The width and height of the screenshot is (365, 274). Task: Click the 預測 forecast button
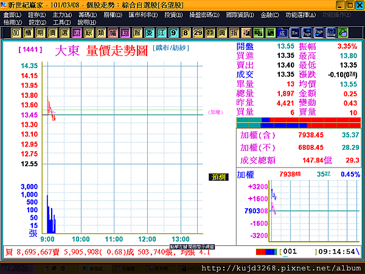(x=218, y=177)
